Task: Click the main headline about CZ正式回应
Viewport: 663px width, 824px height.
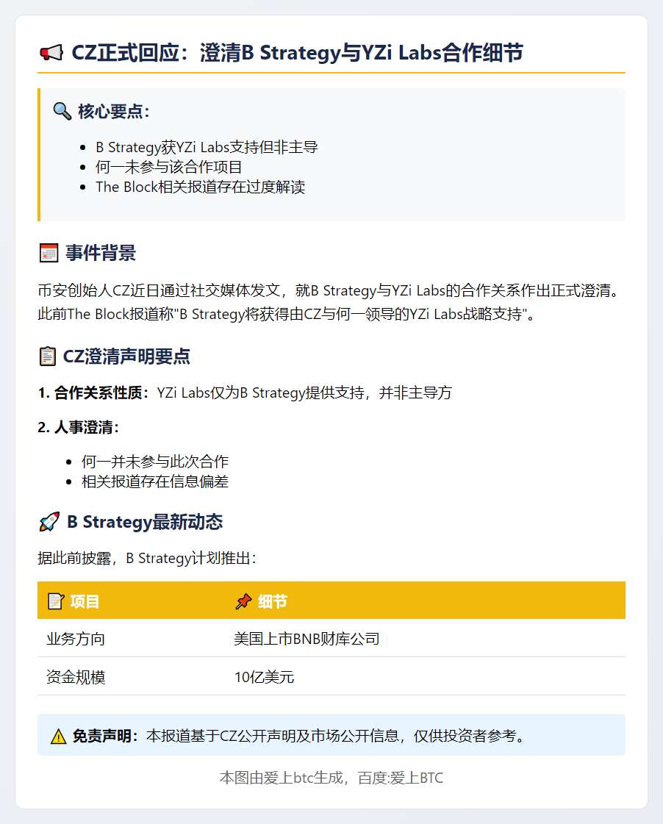Action: pos(297,53)
